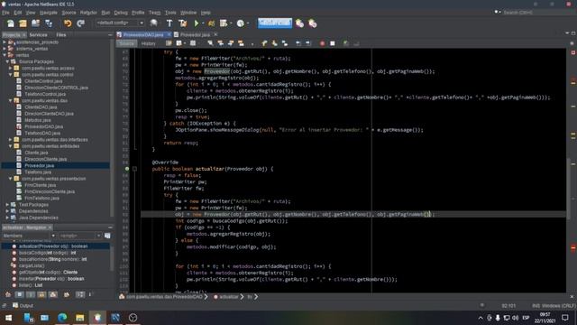Click the package icon in breadcrumb bar
The height and width of the screenshot is (325, 577).
tap(122, 297)
